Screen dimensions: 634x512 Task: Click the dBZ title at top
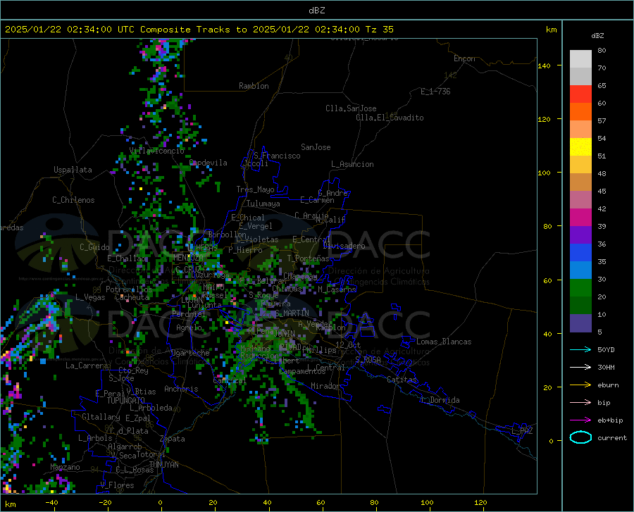click(316, 11)
